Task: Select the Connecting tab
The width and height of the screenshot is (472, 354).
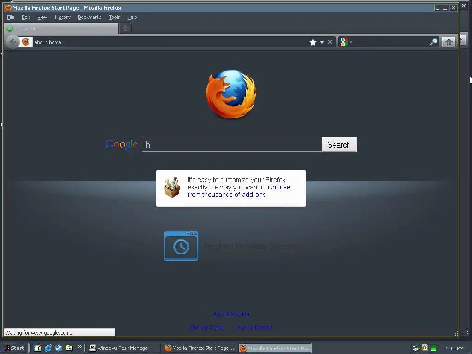Action: point(61,29)
